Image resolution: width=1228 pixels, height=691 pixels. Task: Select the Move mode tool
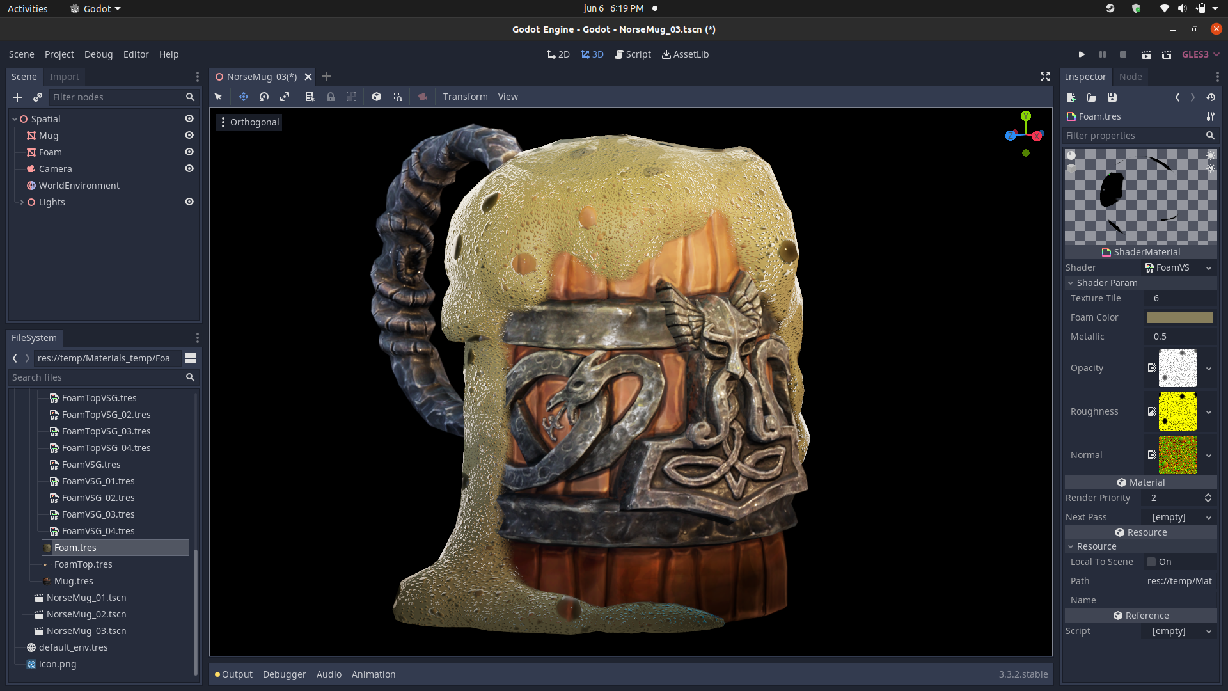(x=243, y=97)
